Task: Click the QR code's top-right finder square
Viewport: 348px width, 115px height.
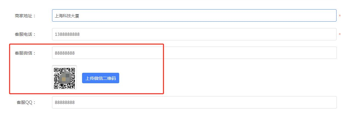Action: (73, 69)
